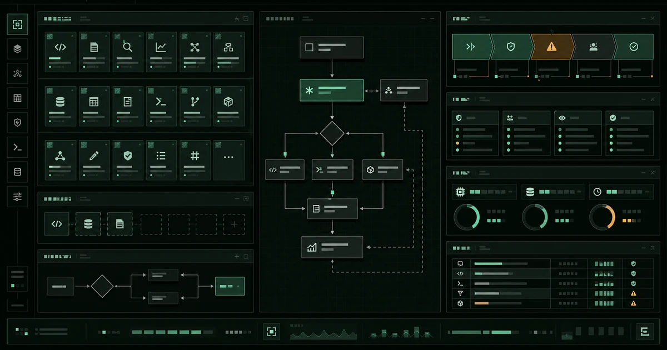Click the plus icon in the small flowchart panel header
This screenshot has height=350, width=667.
click(237, 257)
